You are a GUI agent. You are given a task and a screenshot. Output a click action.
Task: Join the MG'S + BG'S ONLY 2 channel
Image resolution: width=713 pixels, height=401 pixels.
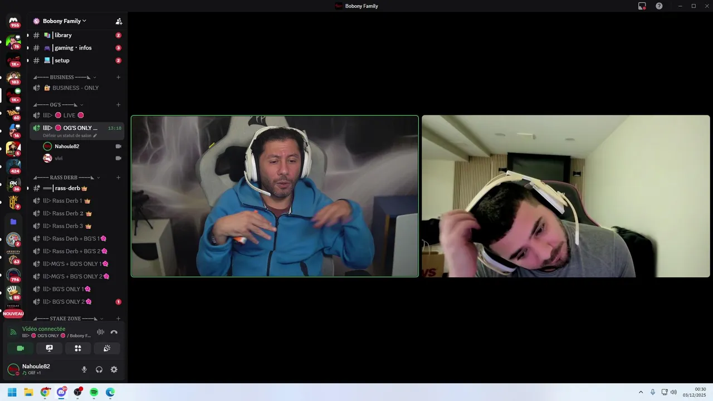[77, 277]
